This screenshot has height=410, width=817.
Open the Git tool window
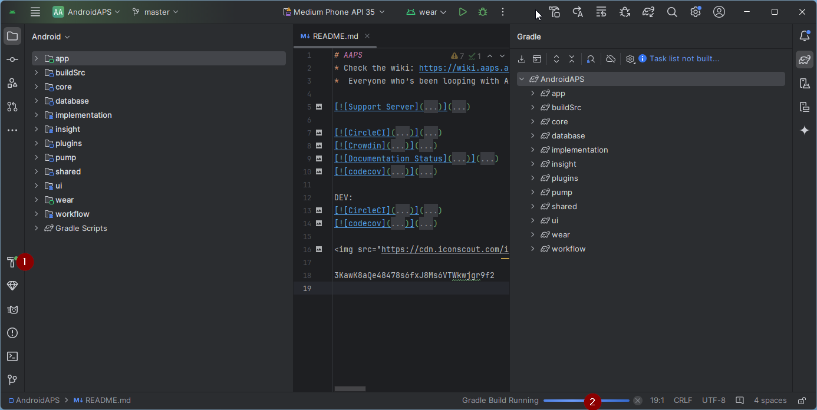pyautogui.click(x=12, y=380)
